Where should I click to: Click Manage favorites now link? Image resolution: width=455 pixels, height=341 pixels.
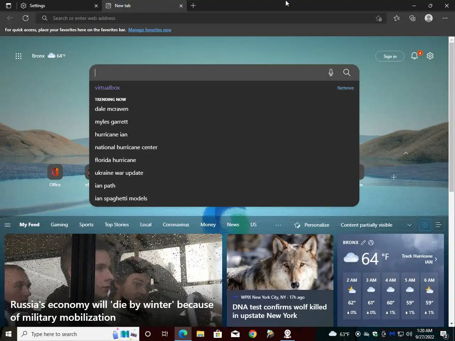click(150, 30)
